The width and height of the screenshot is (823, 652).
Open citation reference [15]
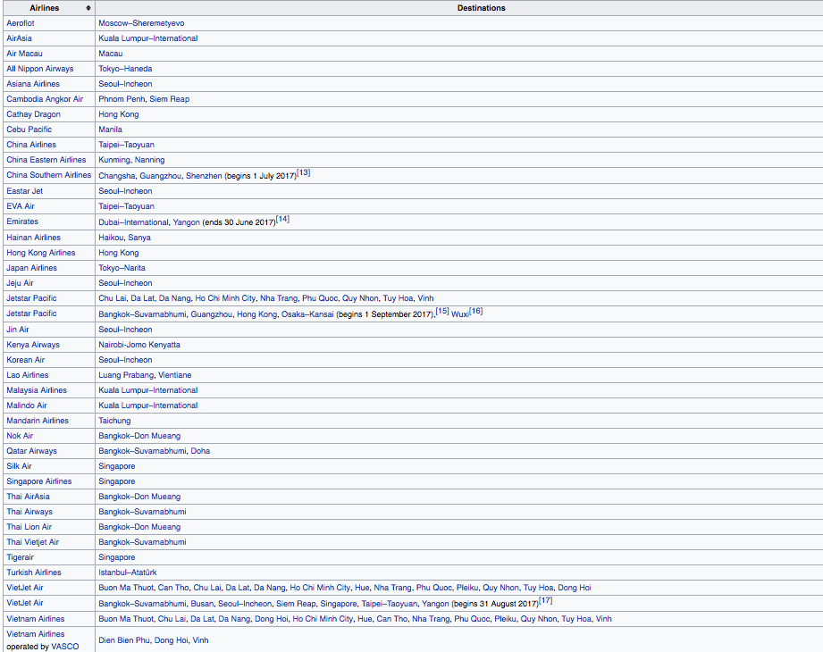point(442,311)
